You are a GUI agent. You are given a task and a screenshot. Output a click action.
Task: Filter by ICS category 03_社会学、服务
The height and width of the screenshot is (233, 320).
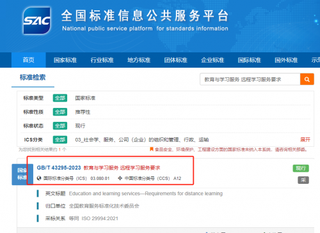[x=142, y=140]
